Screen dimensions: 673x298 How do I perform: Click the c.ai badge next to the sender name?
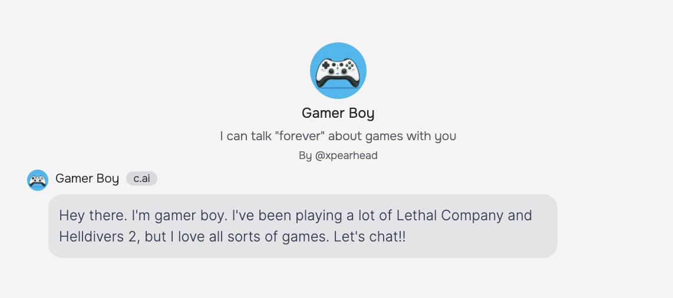click(141, 178)
